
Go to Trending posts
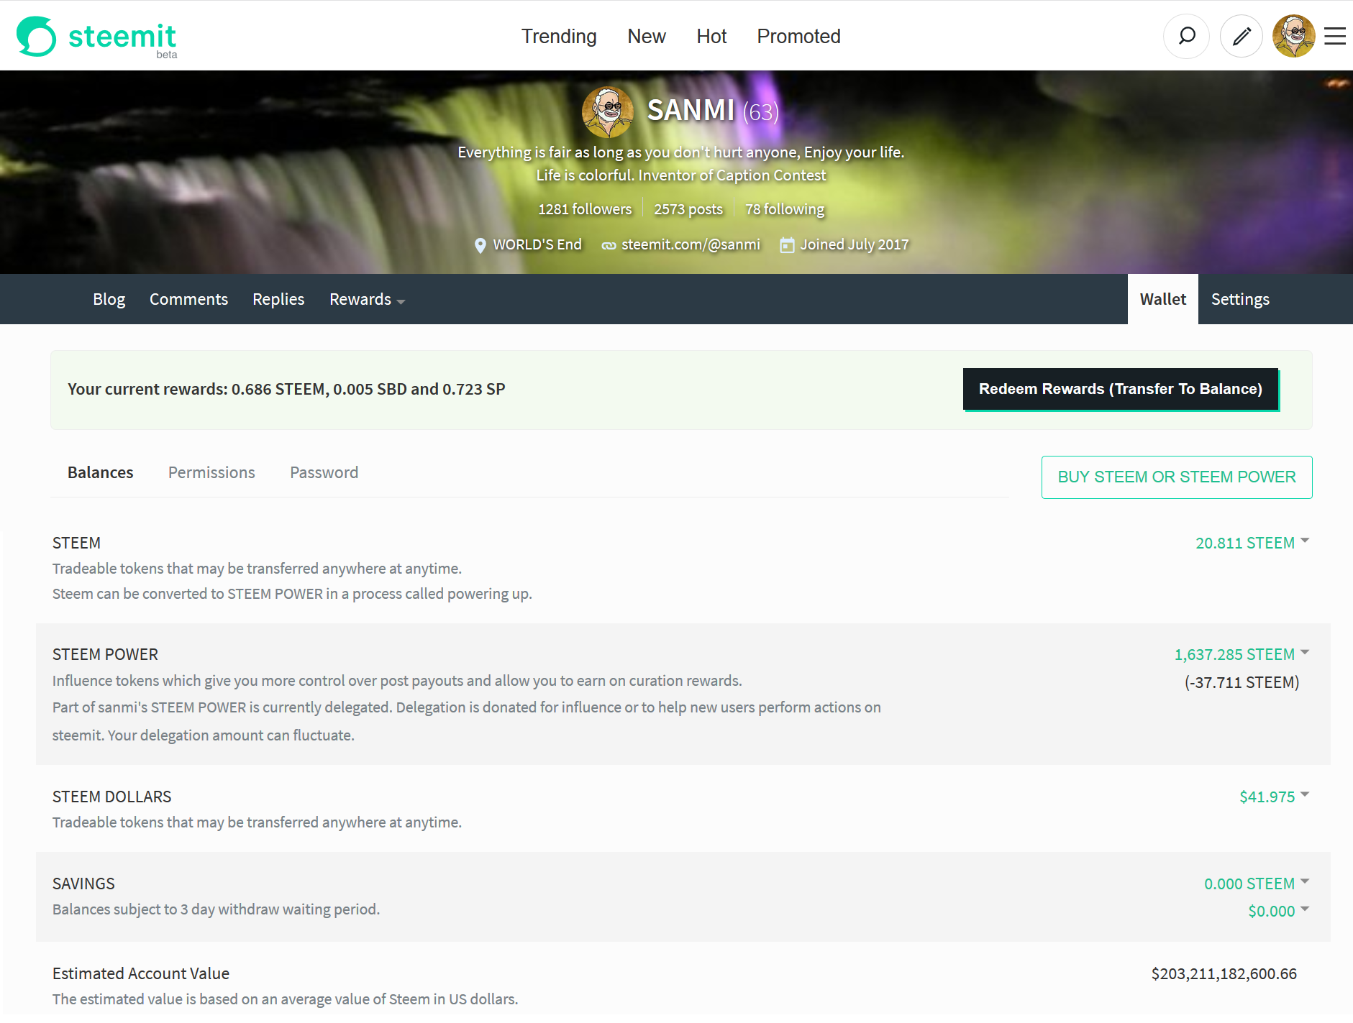tap(559, 36)
